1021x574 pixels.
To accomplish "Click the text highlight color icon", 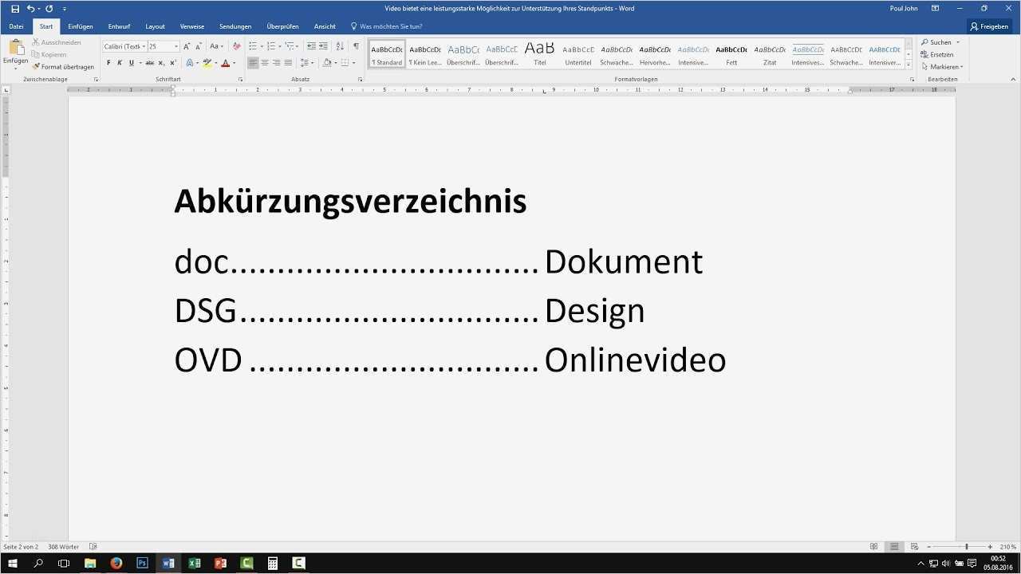I will pos(208,62).
